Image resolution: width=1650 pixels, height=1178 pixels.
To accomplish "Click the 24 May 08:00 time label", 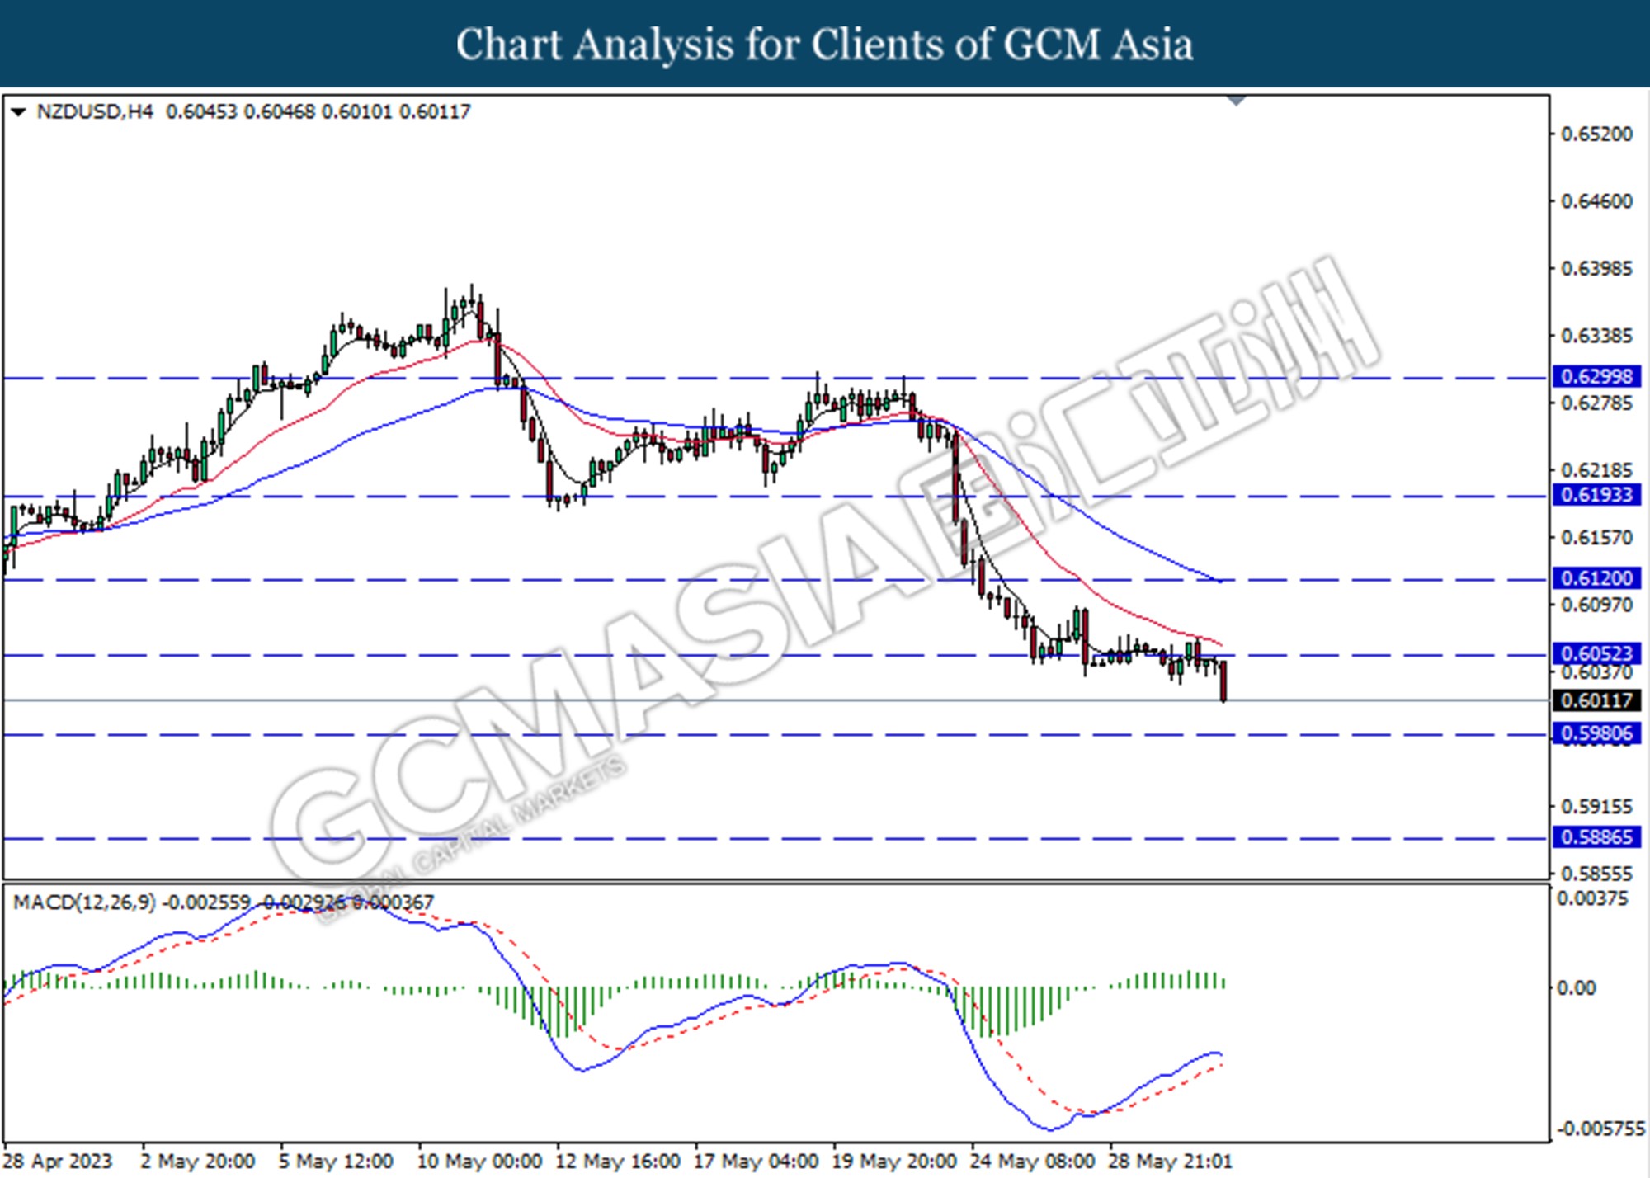I will coord(1034,1162).
